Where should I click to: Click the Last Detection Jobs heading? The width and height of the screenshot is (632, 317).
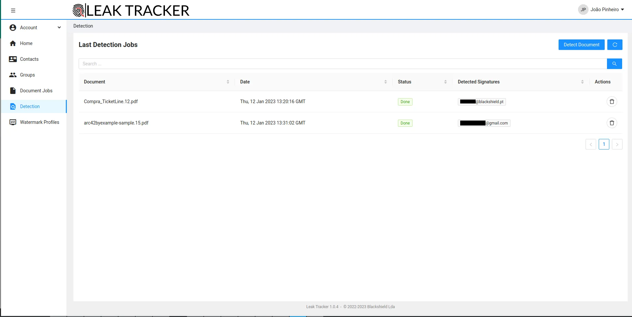pyautogui.click(x=108, y=45)
